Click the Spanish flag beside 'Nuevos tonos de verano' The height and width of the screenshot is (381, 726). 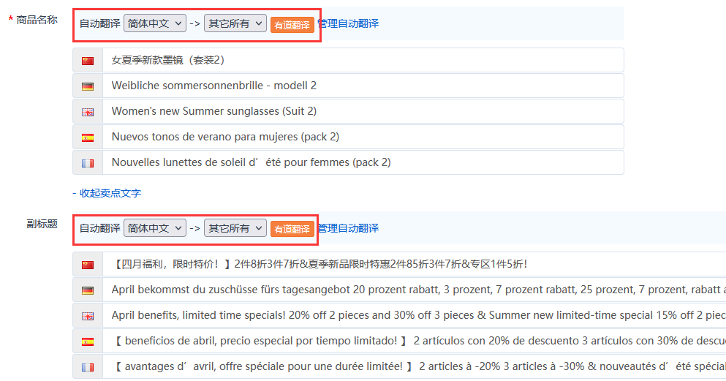(88, 137)
